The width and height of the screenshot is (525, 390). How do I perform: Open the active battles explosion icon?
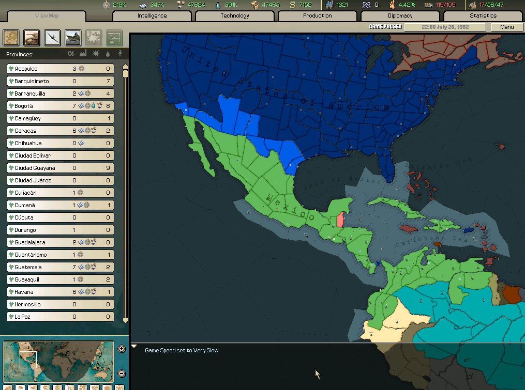[x=94, y=38]
